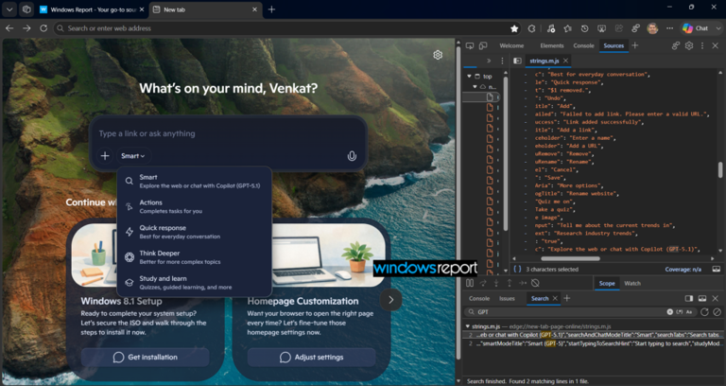This screenshot has height=386, width=726.
Task: Collapse the cloud origin tree node
Action: tap(475, 87)
